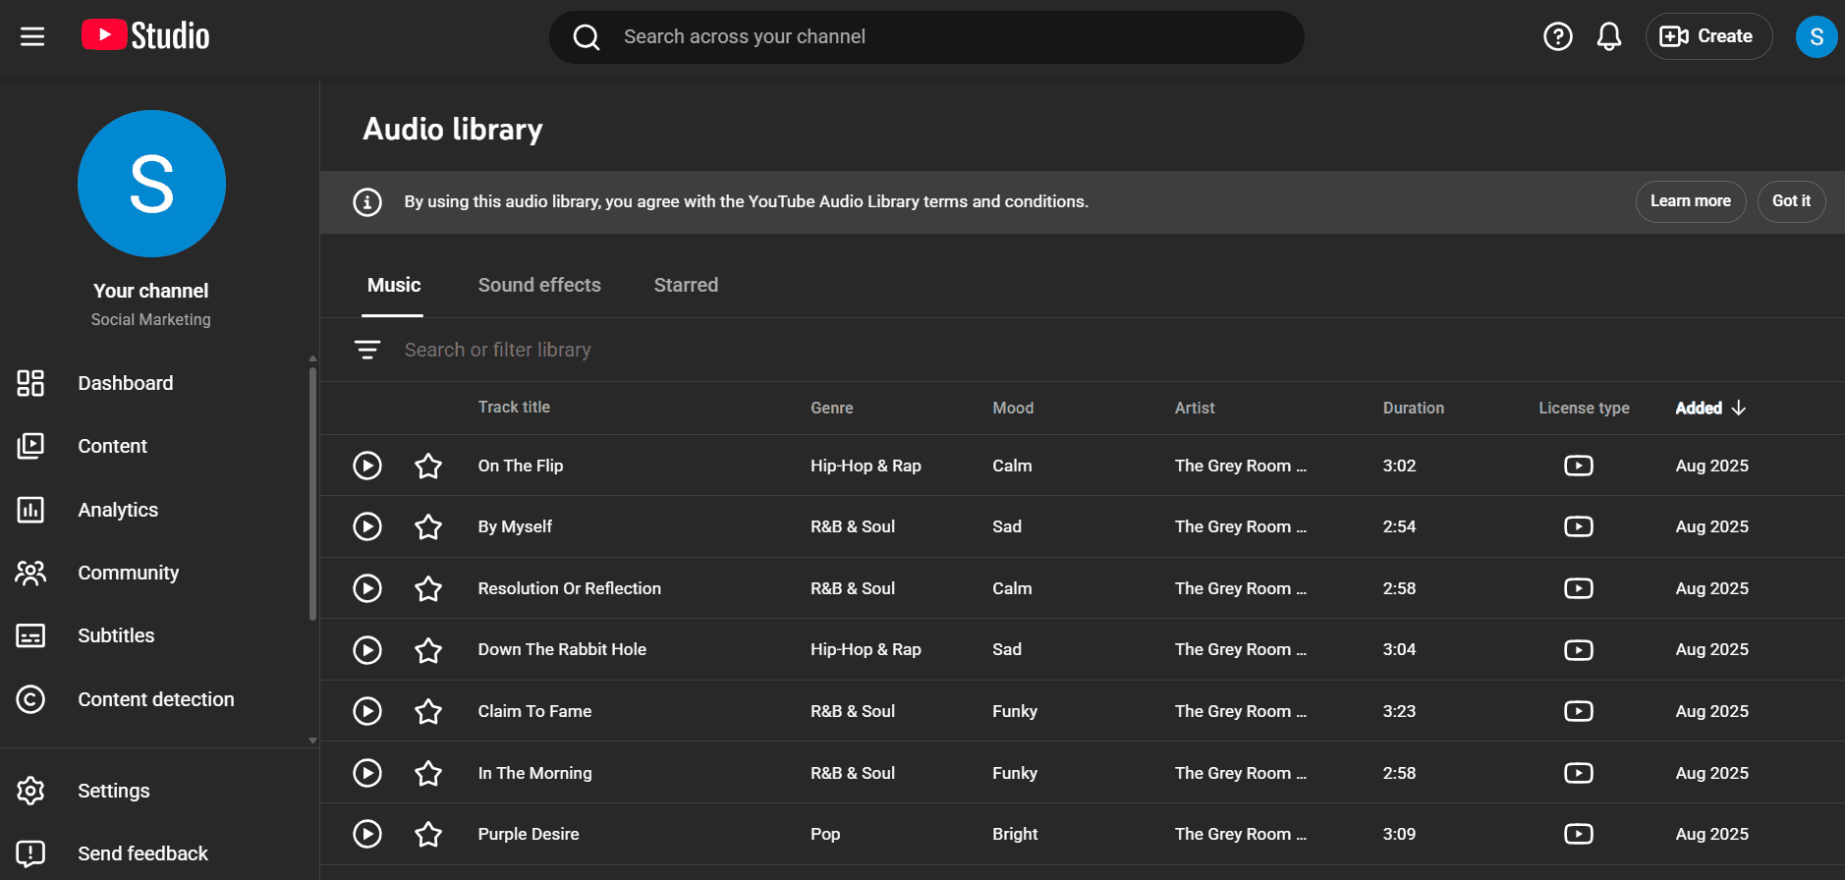Click the Duration column header
Viewport: 1845px width, 880px height.
coord(1413,408)
